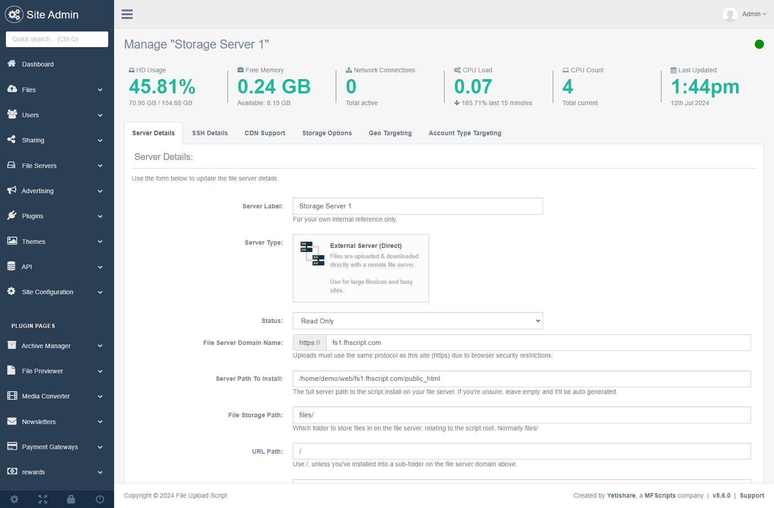Viewport: 774px width, 508px height.
Task: Click the Yetishare link in footer
Action: [x=621, y=495]
